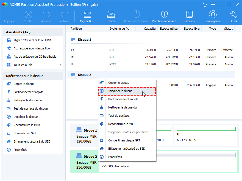Open Partition sécurisée from toolbar

click(164, 14)
